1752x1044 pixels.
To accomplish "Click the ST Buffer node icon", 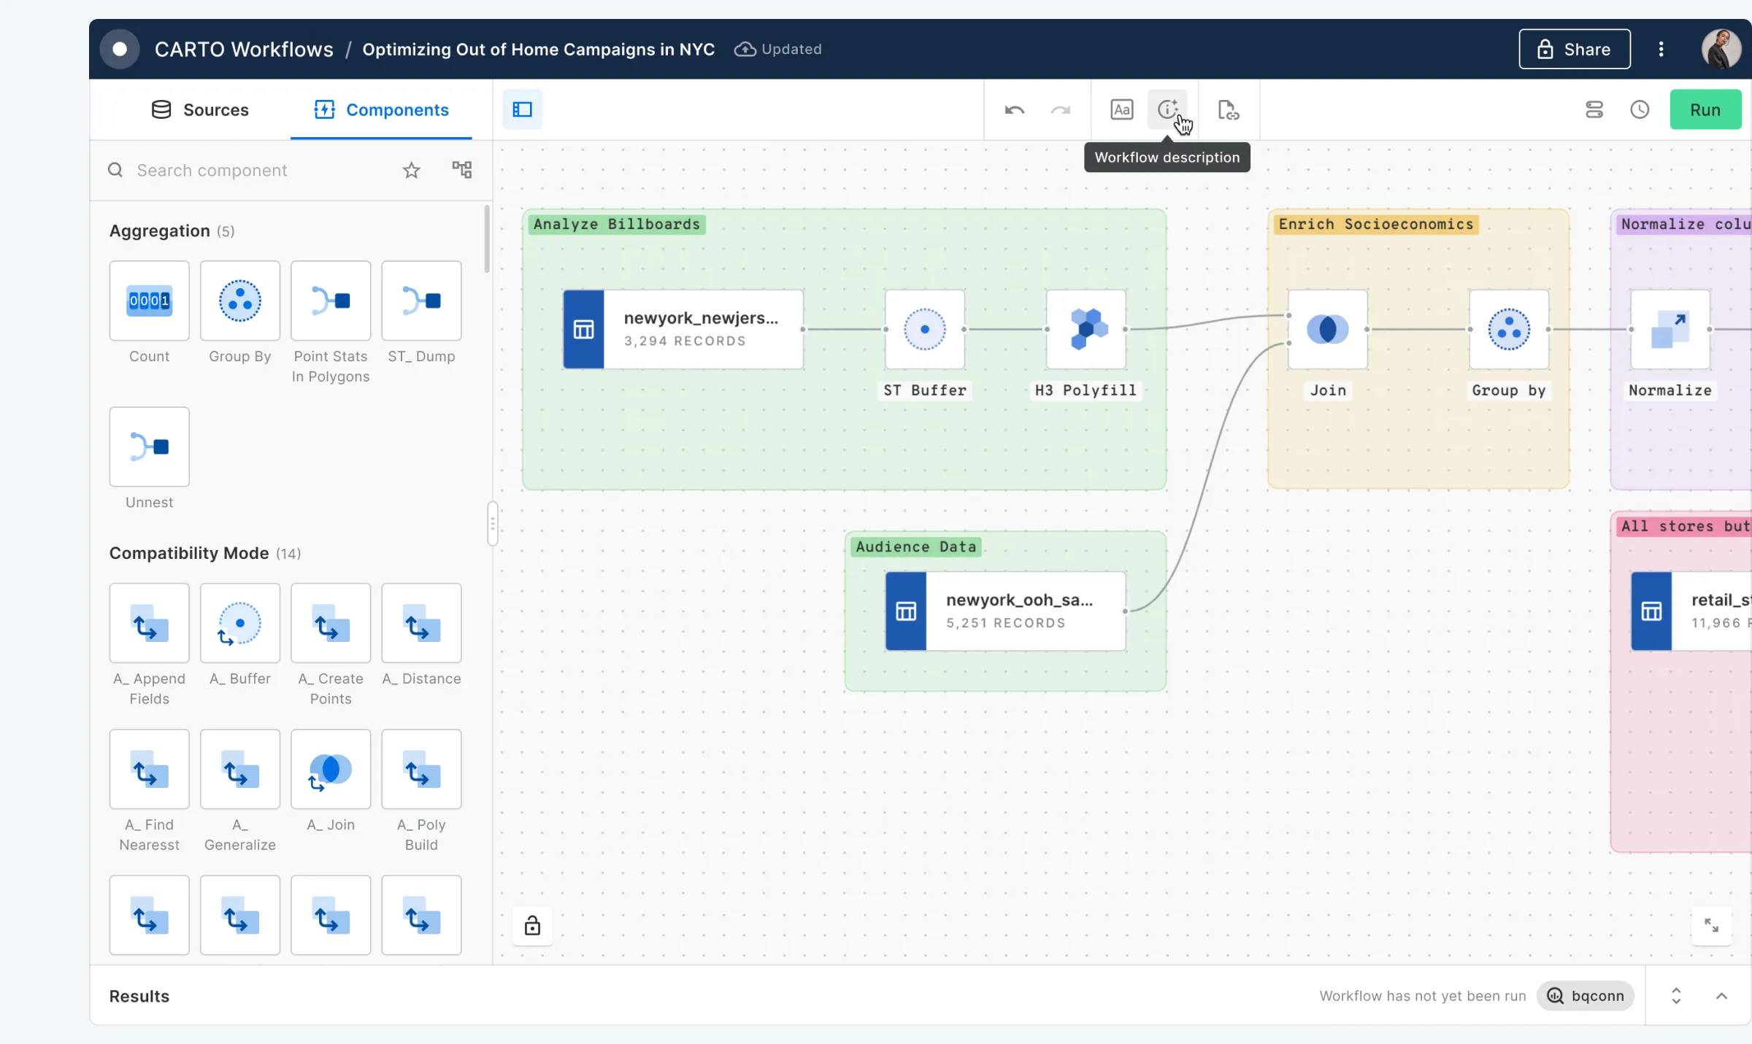I will (924, 329).
